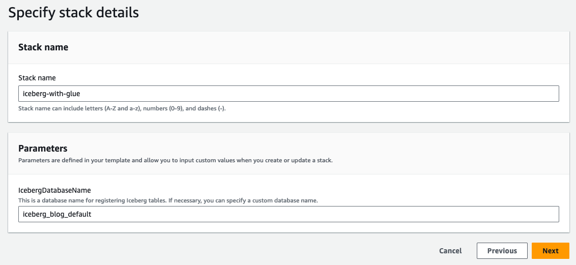Click the bold "Parameters" section heading
The height and width of the screenshot is (265, 576).
43,149
